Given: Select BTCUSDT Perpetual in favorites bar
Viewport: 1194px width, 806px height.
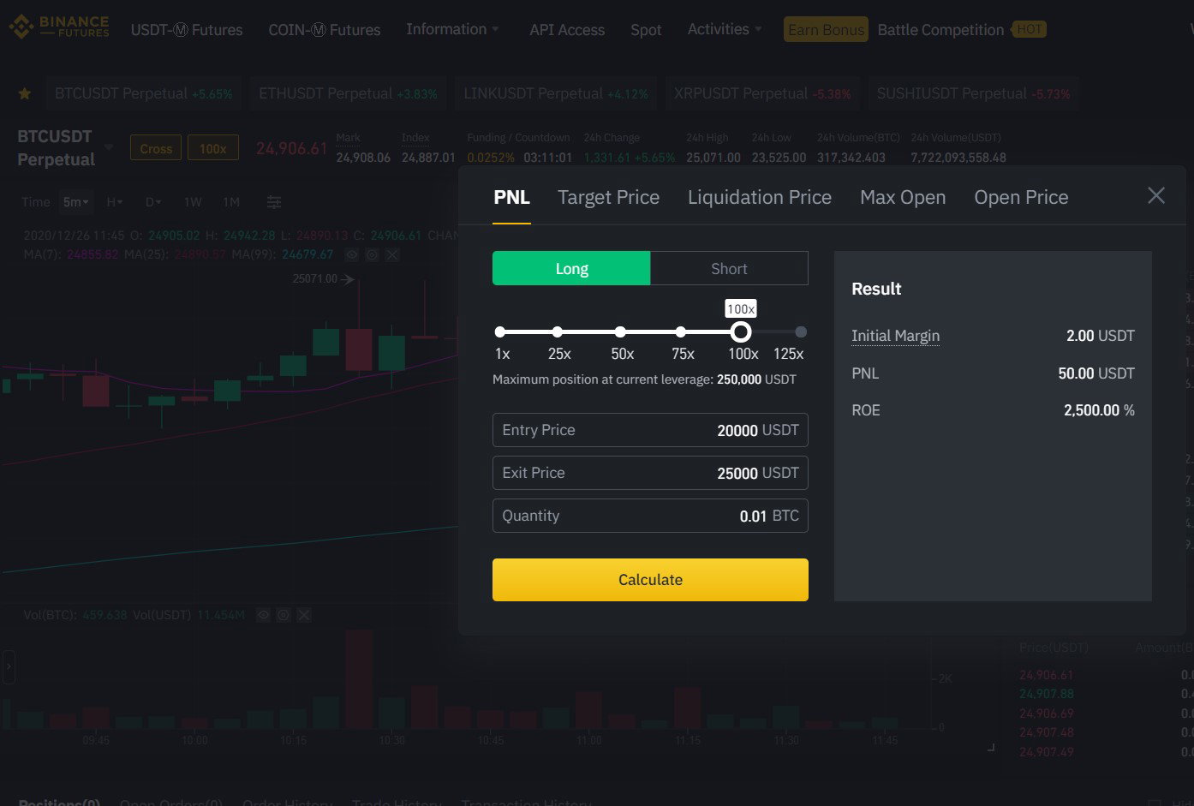Looking at the screenshot, I should click(143, 93).
